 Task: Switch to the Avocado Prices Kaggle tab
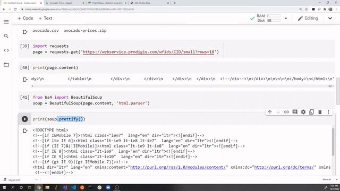[65, 3]
